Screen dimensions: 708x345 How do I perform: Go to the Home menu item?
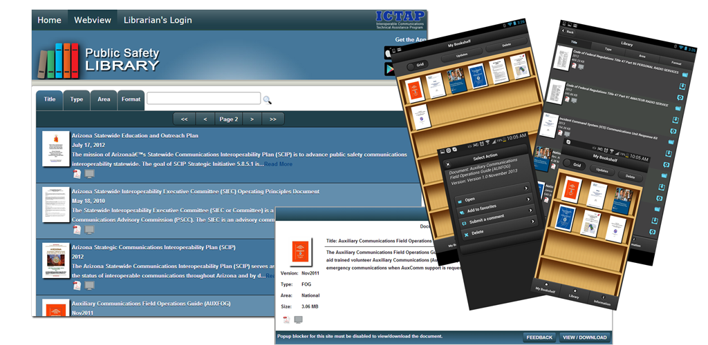pyautogui.click(x=49, y=20)
